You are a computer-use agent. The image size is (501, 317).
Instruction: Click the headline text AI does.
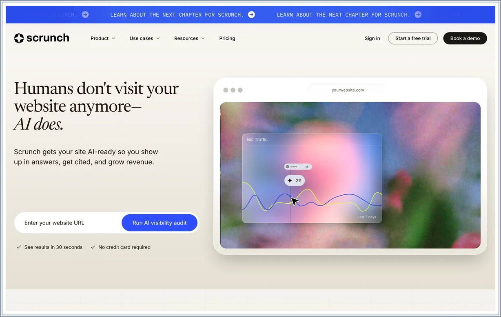point(39,124)
